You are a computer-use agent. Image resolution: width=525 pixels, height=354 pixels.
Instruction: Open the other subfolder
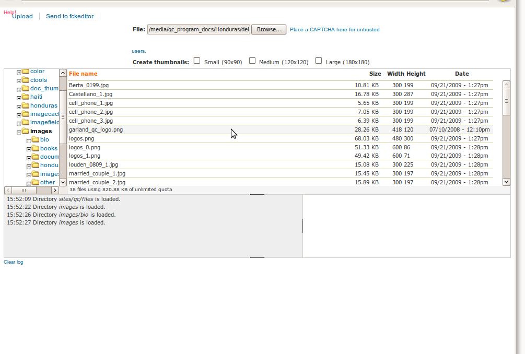[48, 182]
